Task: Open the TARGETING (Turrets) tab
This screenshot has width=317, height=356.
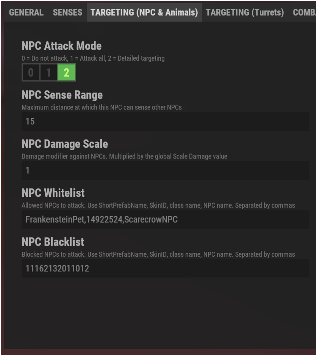Action: pos(245,12)
